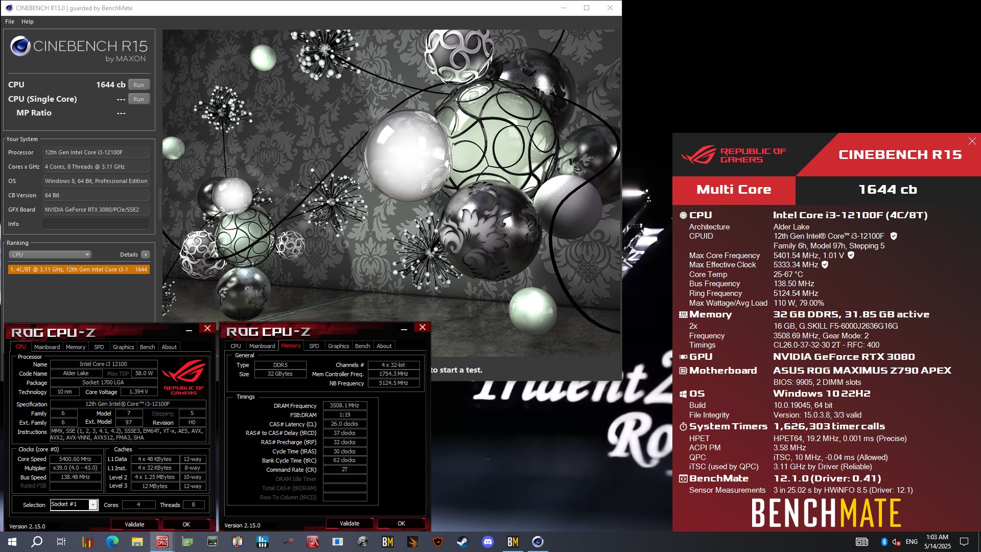Switch to Memory tab in left CPU-Z window

coord(76,347)
